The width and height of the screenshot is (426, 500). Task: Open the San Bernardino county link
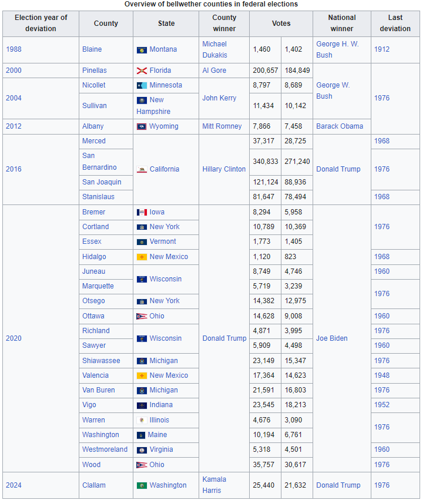99,162
